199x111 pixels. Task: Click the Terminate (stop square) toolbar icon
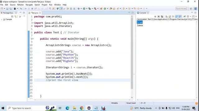tap(32, 9)
